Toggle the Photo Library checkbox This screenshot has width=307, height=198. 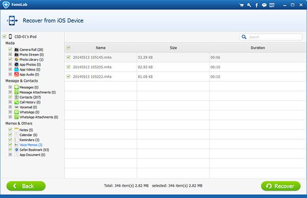[x=10, y=59]
